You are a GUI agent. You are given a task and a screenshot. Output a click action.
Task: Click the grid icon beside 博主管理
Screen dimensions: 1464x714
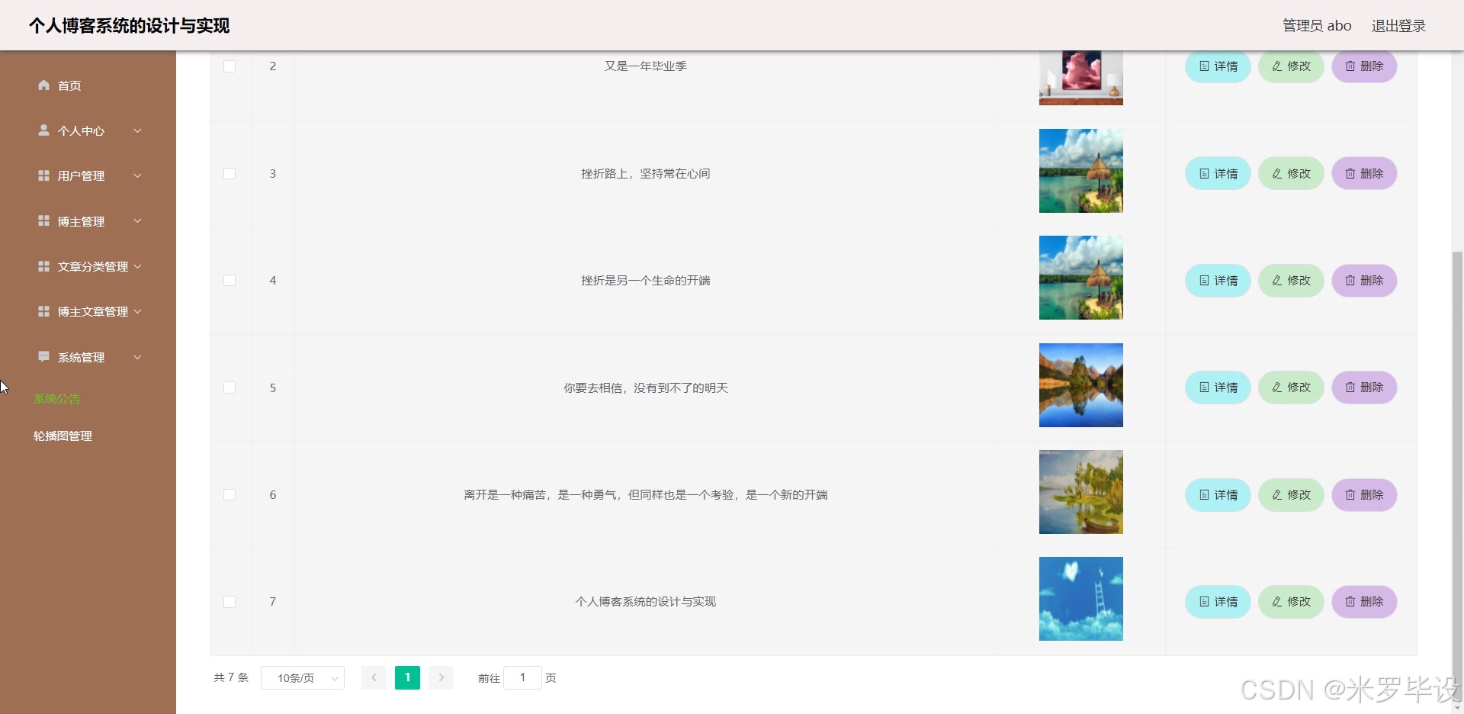(43, 221)
